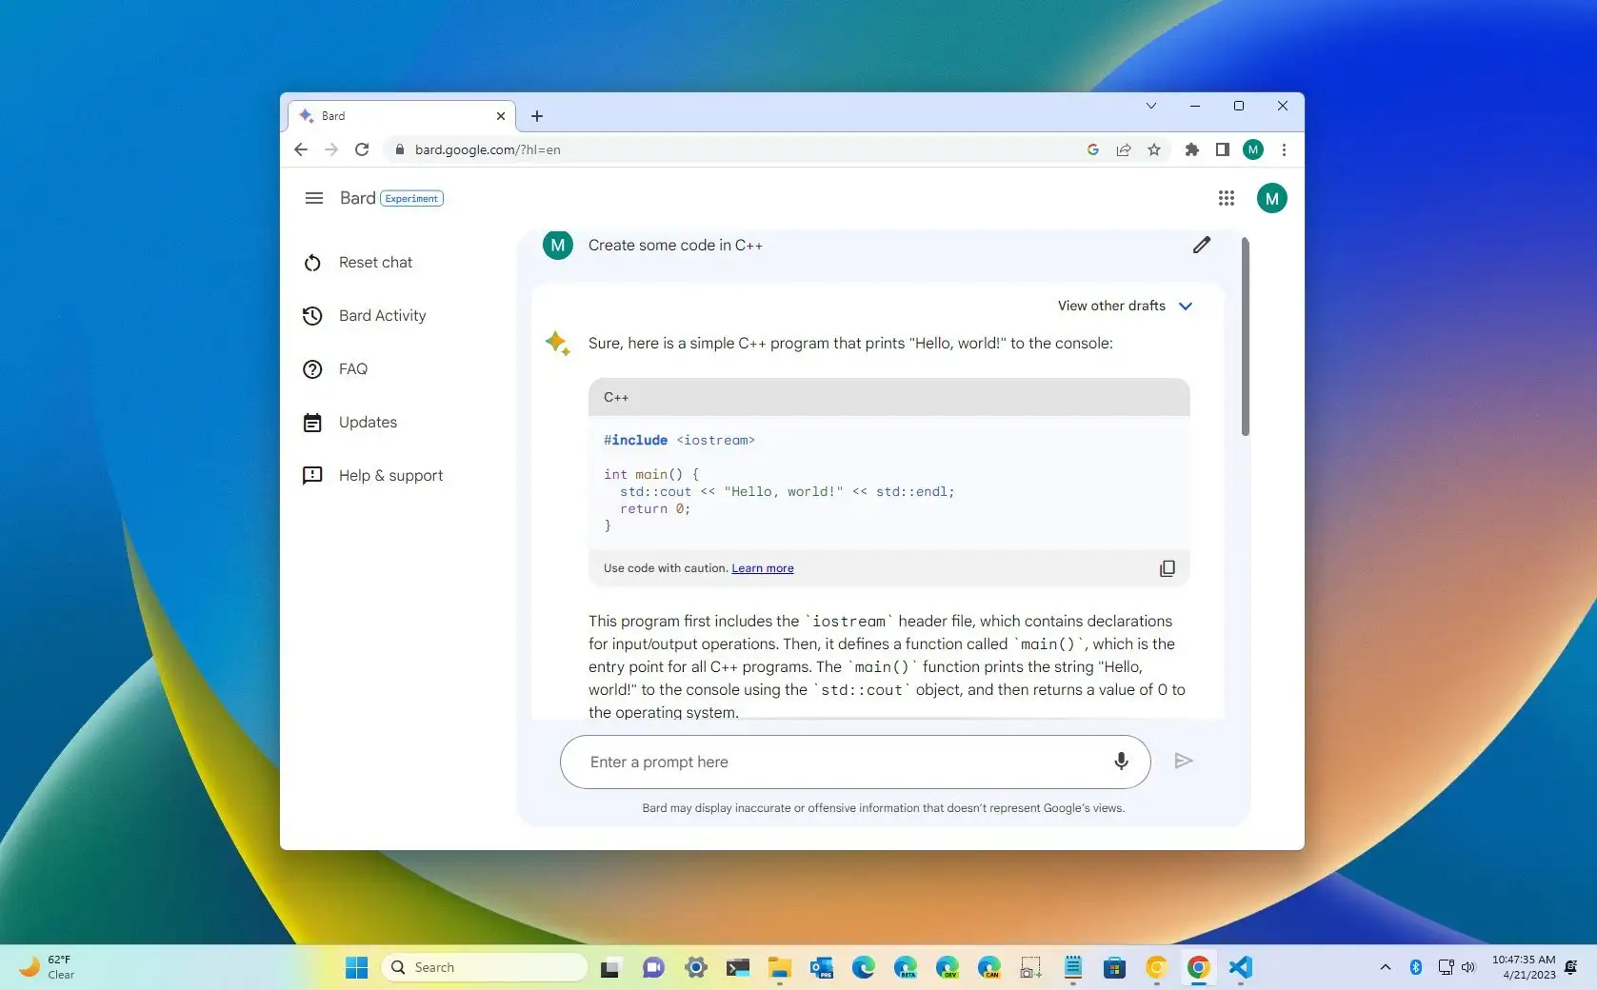Switch to the Bard browser tab

click(390, 115)
